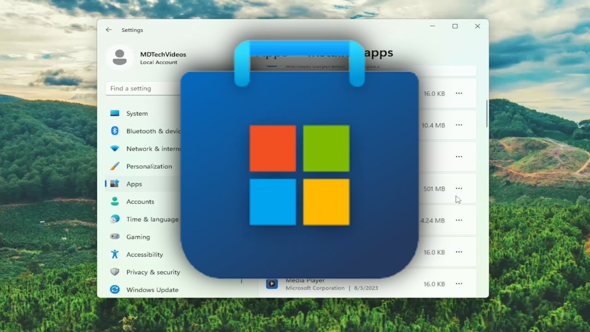Click the user profile avatar picture
The width and height of the screenshot is (590, 332).
tap(119, 57)
